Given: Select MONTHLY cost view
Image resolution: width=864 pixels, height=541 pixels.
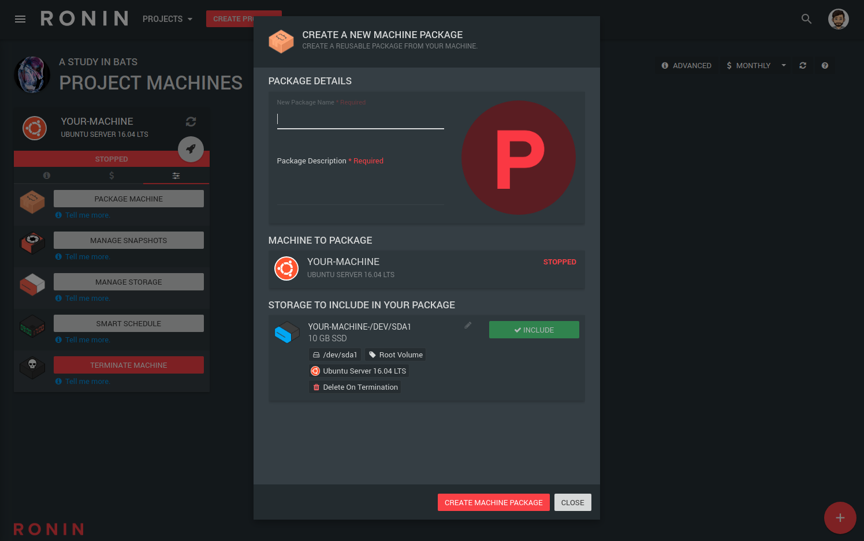Looking at the screenshot, I should pos(749,66).
